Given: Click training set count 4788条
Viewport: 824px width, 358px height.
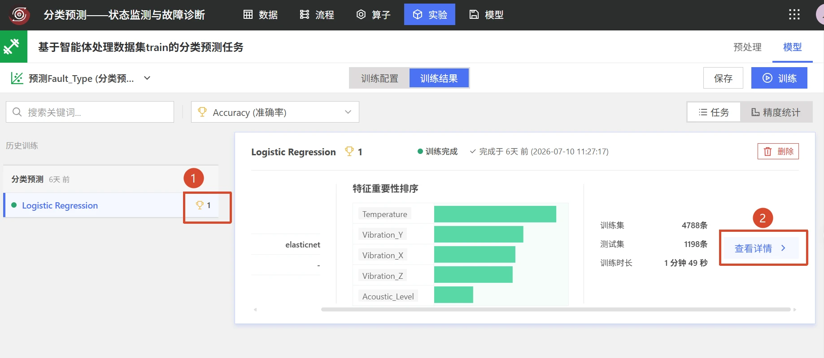Looking at the screenshot, I should tap(694, 225).
